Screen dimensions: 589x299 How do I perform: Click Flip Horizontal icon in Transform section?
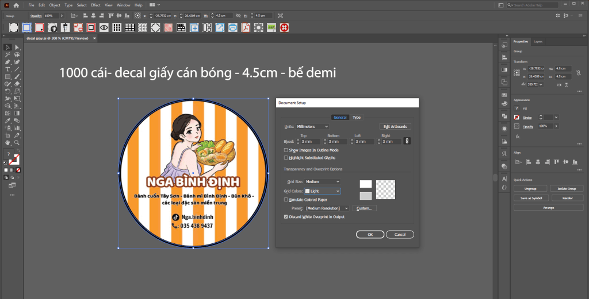pos(559,85)
